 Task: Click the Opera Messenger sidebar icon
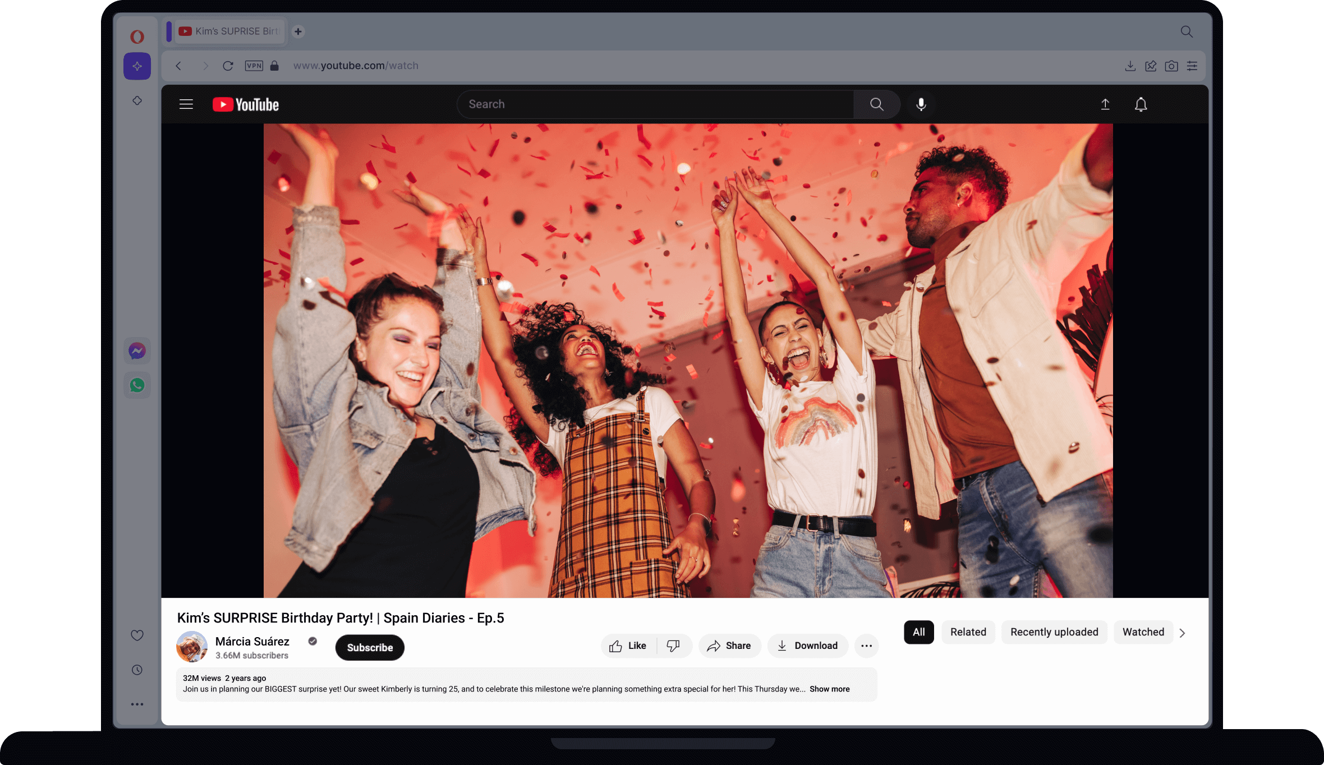click(137, 351)
